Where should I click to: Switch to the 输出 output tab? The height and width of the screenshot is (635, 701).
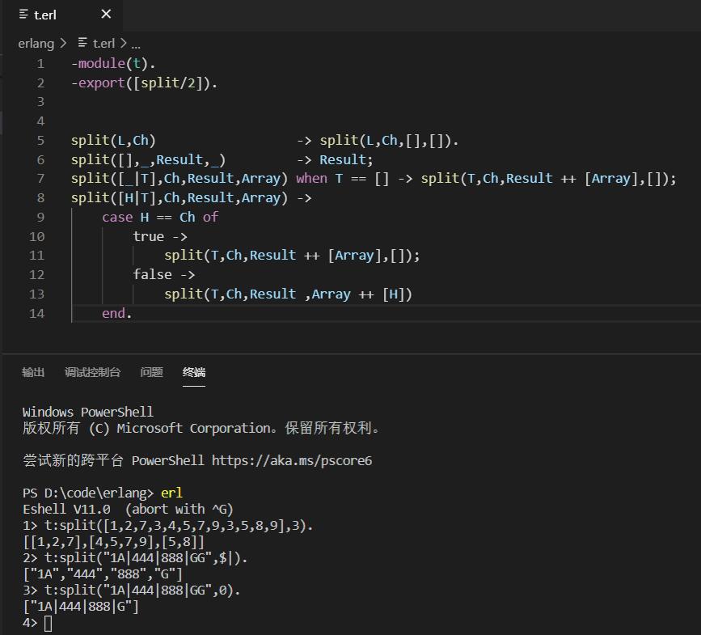(32, 373)
